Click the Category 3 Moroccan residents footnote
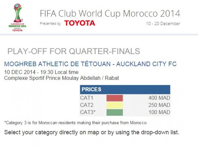The image size is (198, 146). point(76,123)
